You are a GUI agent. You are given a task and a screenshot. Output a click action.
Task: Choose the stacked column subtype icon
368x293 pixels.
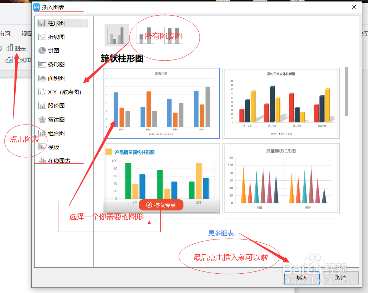point(145,35)
